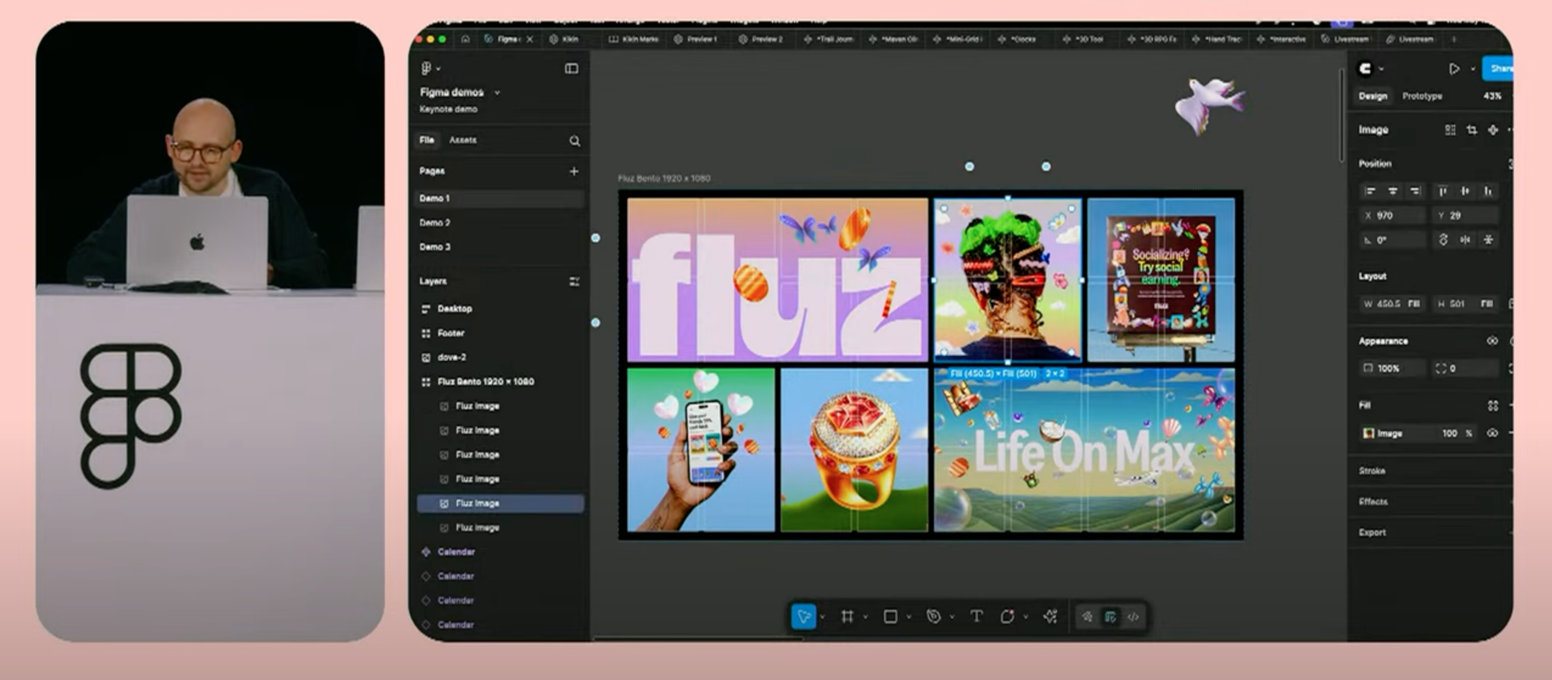Open the Assets tab
Image resolution: width=1552 pixels, height=680 pixels.
[463, 140]
